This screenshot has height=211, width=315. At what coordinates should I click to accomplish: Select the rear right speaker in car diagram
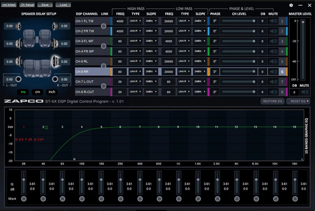point(55,62)
